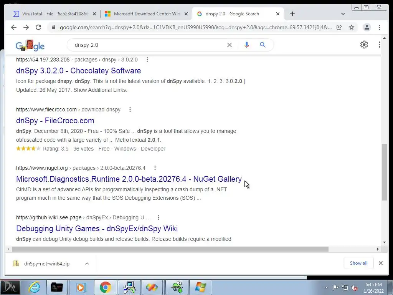View site information via the padlock icon
393x295 pixels.
point(53,27)
